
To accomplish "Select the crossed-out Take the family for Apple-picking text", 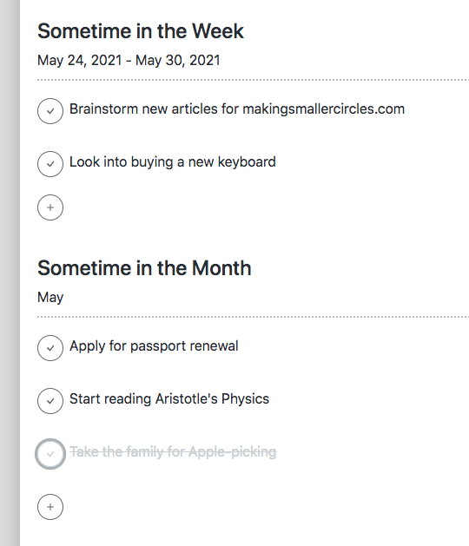I will click(173, 452).
